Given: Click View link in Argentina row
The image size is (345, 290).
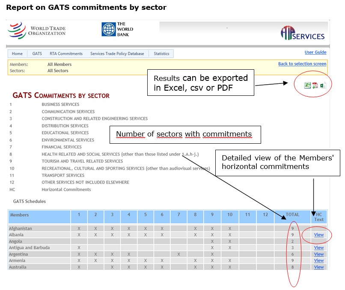Looking at the screenshot, I should [x=319, y=254].
